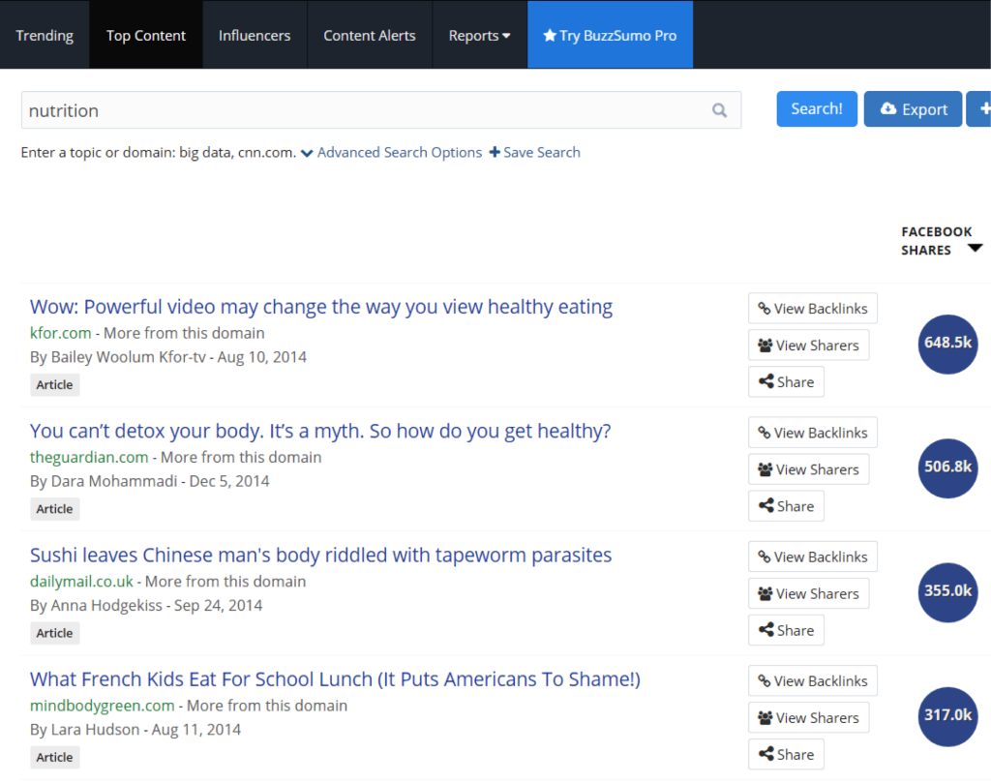Open the Reports dropdown menu
The width and height of the screenshot is (991, 783).
click(480, 36)
